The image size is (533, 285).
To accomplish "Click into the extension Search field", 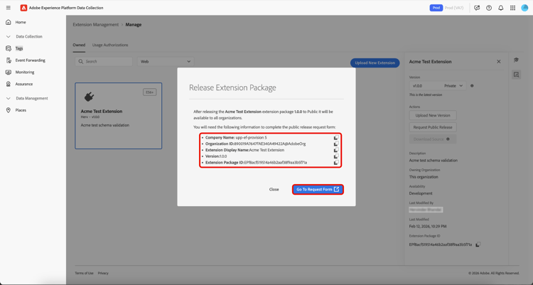I will pyautogui.click(x=104, y=62).
